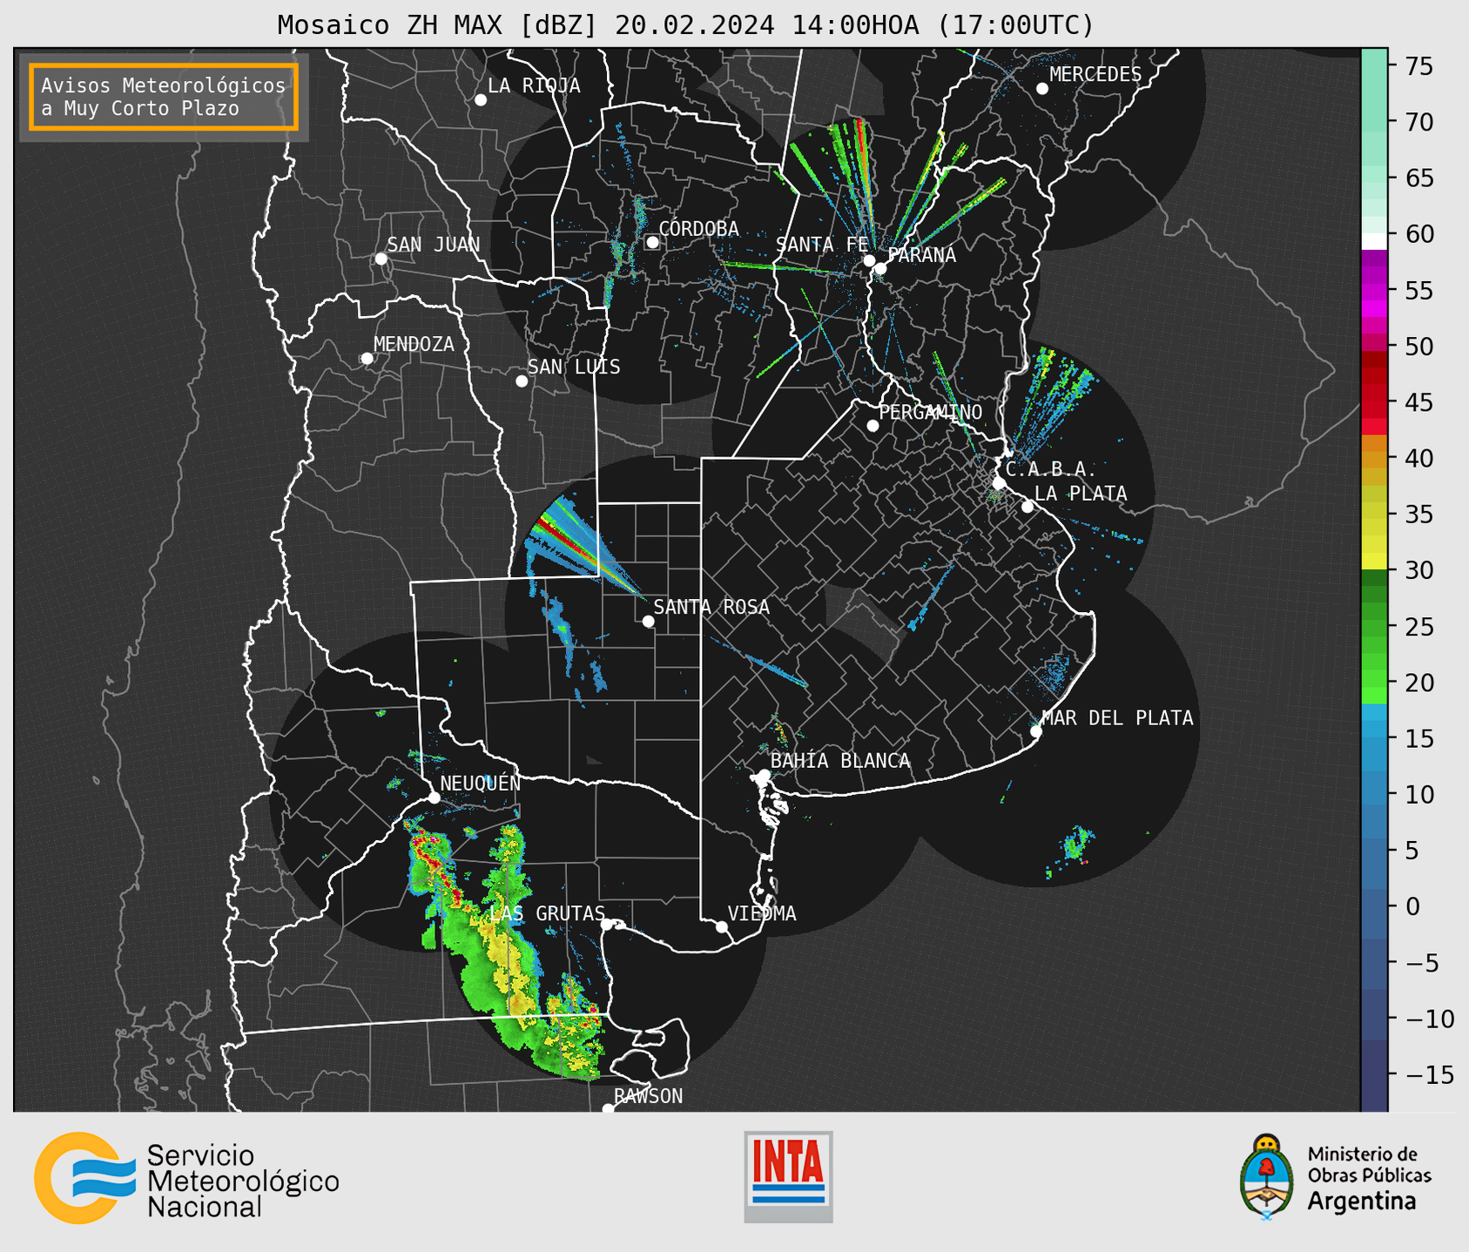Click the LAS GRUTAS city marker dot
Screen dimensions: 1469x1252
click(x=607, y=925)
